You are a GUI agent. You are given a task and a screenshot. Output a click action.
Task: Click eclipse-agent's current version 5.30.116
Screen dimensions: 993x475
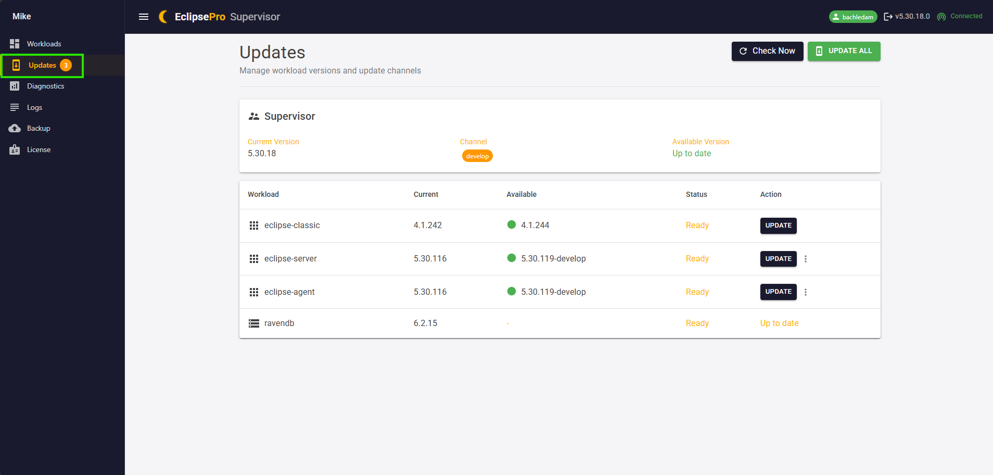pos(430,292)
